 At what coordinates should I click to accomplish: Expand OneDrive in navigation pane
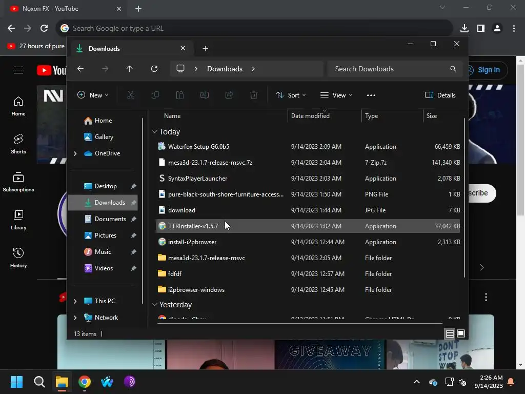[x=75, y=153]
